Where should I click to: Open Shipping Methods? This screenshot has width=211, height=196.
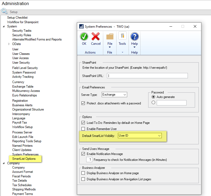pyautogui.click(x=24, y=189)
